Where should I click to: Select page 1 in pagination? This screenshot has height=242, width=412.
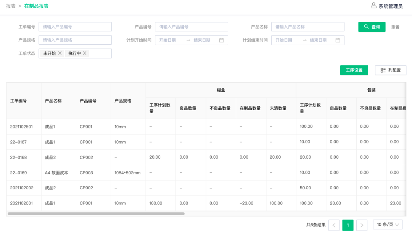(x=348, y=225)
